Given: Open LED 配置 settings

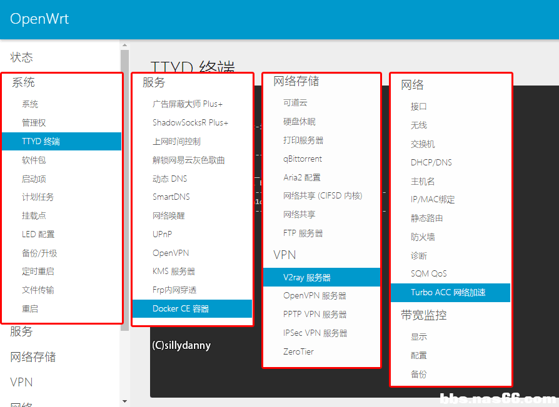Looking at the screenshot, I should click(x=38, y=234).
